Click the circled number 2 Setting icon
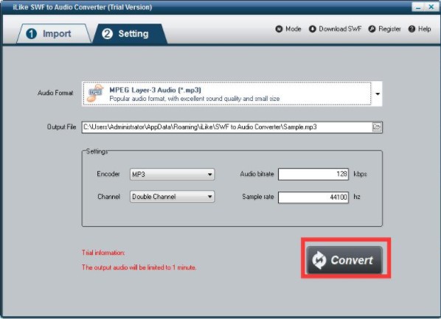Viewport: 441px width, 319px height. (107, 34)
